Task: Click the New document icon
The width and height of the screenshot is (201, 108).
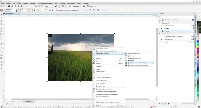Action: [1, 6]
